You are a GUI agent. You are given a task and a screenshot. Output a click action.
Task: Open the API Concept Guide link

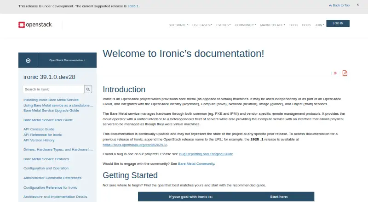click(39, 129)
